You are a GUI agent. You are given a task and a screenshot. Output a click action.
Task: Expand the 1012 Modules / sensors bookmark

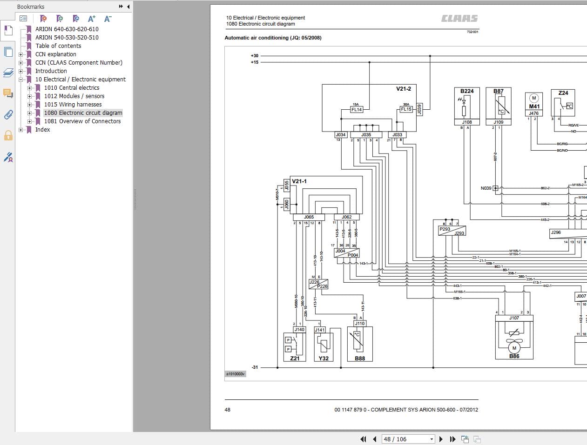tap(29, 96)
